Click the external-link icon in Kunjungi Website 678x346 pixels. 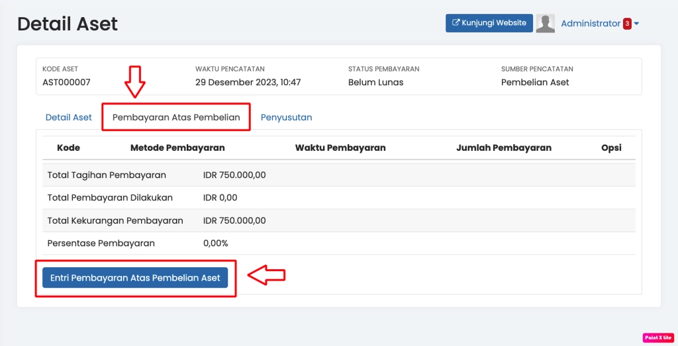pos(456,23)
